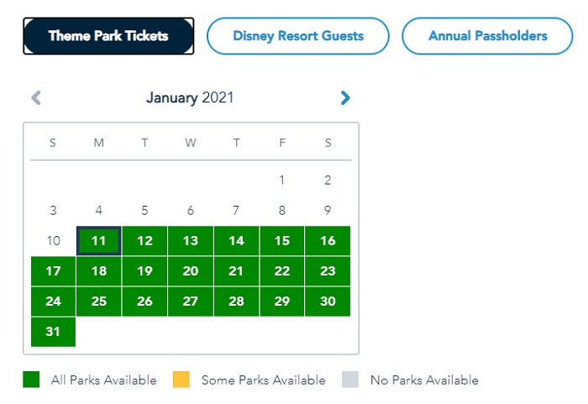Choose Saturday January 30
The height and width of the screenshot is (404, 588).
(x=328, y=302)
